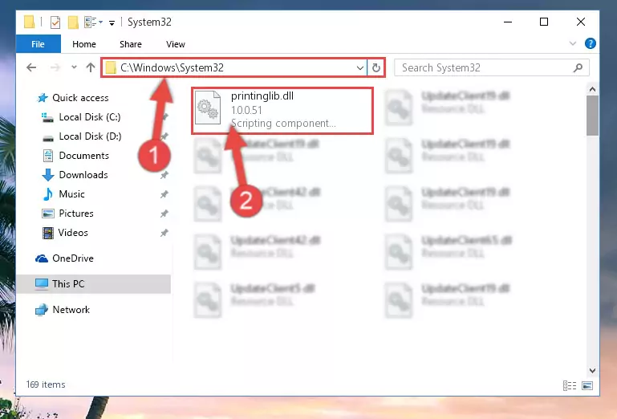The height and width of the screenshot is (419, 617).
Task: Open the Customize Quick Access Toolbar arrow
Action: click(x=112, y=22)
